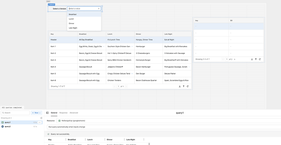Click previous page arrow in main table
This screenshot has width=281, height=145.
[x=114, y=87]
